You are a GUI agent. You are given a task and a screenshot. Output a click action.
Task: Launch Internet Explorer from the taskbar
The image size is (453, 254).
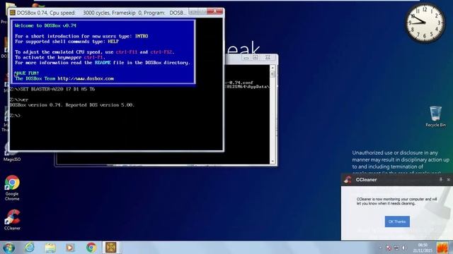pos(30,248)
